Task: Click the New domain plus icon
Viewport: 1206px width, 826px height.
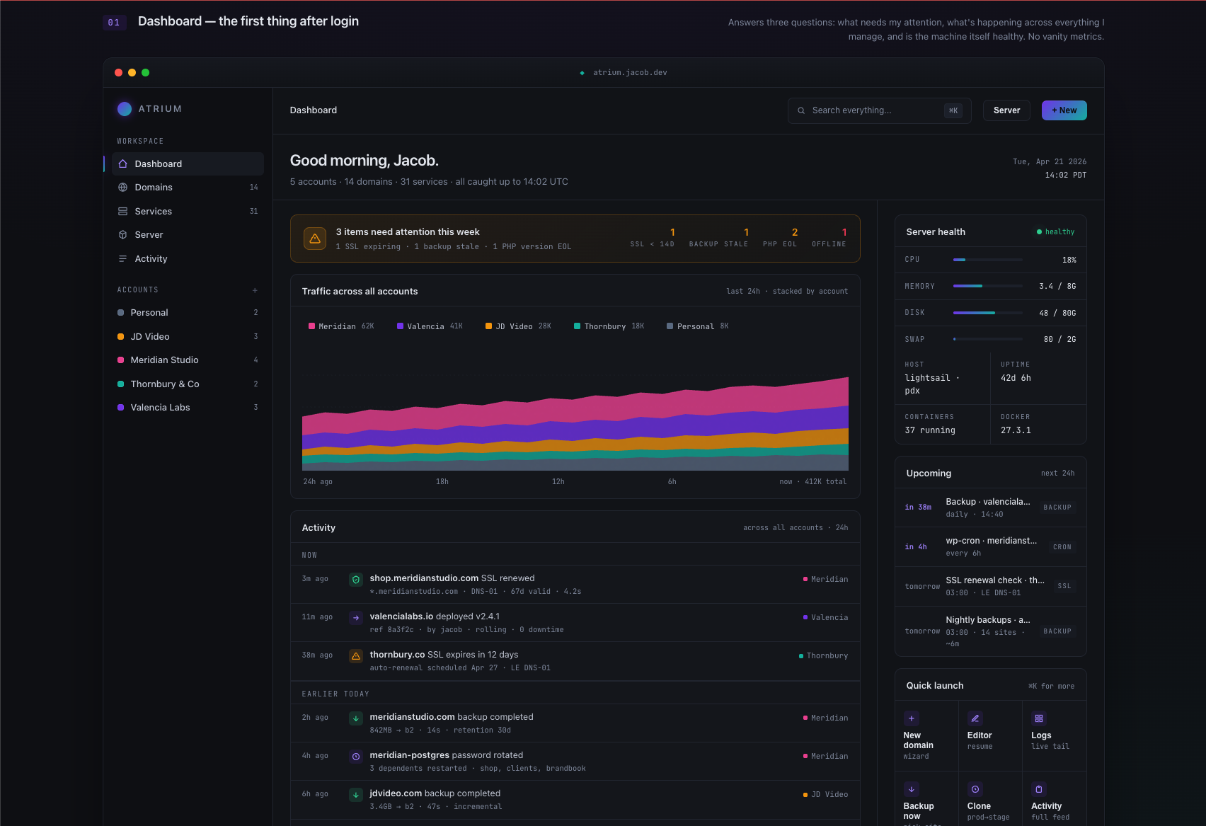Action: click(x=912, y=718)
